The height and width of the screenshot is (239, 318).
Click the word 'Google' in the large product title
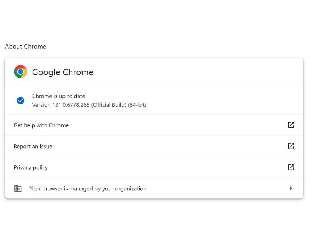(x=46, y=72)
